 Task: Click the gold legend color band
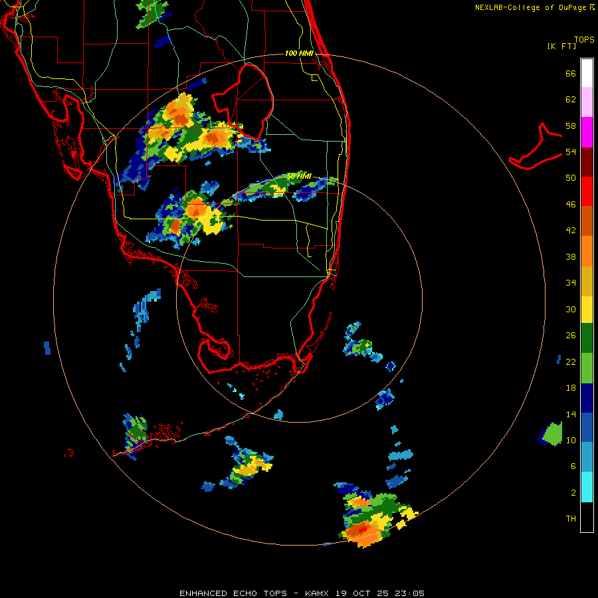tap(587, 280)
